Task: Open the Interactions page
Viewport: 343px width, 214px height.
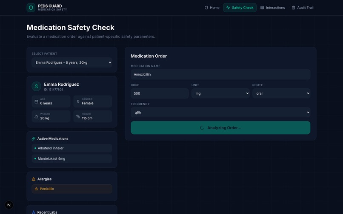Action: (x=272, y=8)
